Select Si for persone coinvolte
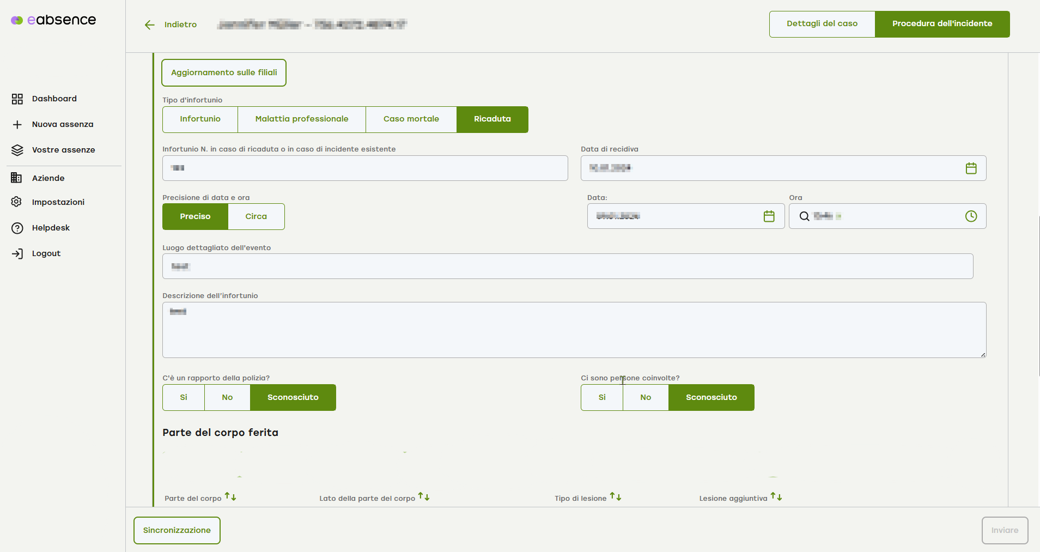Screen dimensions: 1040x552 [602, 397]
